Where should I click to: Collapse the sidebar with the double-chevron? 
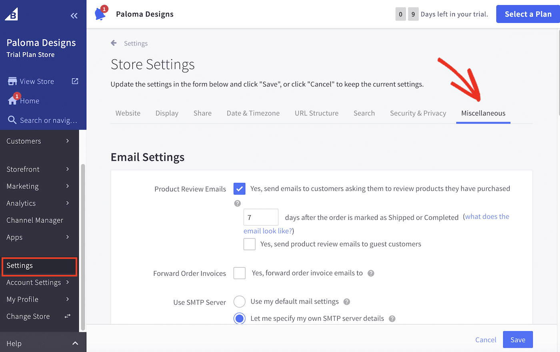click(x=74, y=16)
